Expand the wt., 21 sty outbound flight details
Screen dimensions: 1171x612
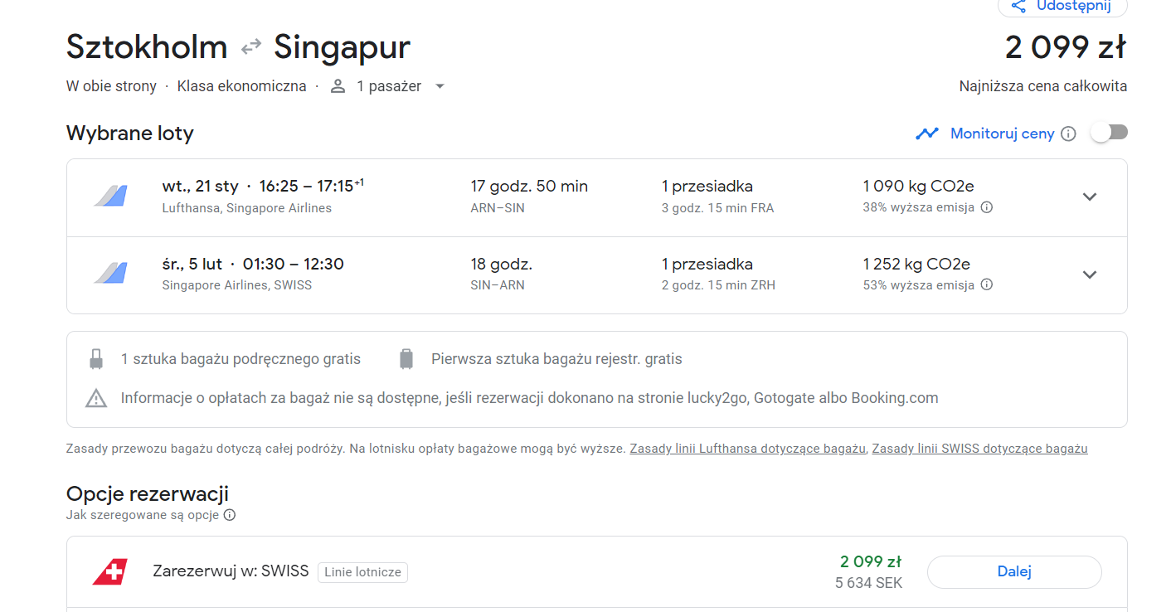tap(1090, 197)
